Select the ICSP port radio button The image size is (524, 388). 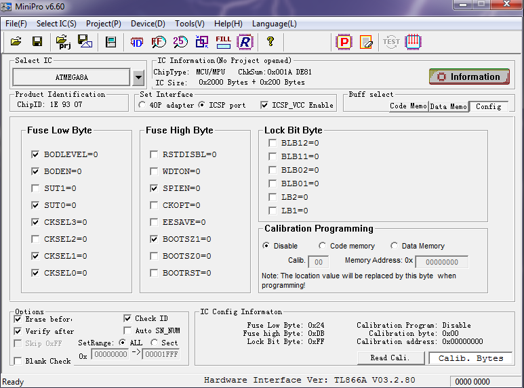point(202,105)
